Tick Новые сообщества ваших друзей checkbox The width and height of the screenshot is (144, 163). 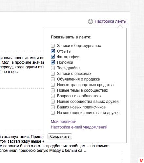coord(53,102)
